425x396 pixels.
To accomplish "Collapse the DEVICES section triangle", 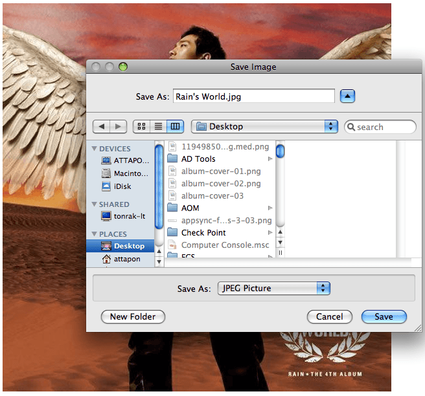I will click(x=95, y=149).
